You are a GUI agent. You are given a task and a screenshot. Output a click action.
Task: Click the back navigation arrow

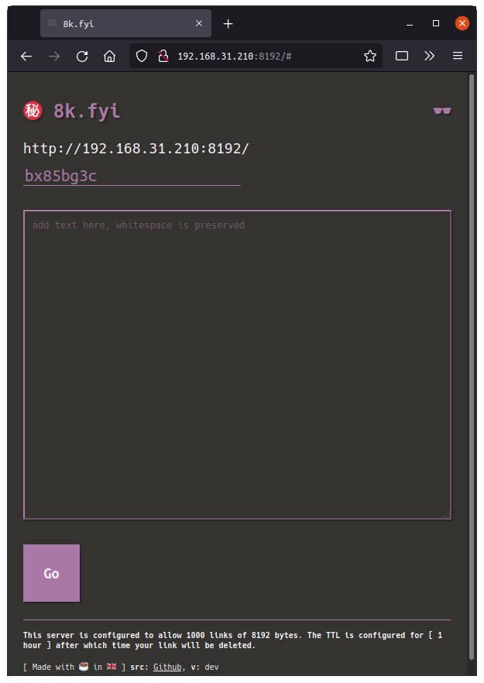(26, 56)
